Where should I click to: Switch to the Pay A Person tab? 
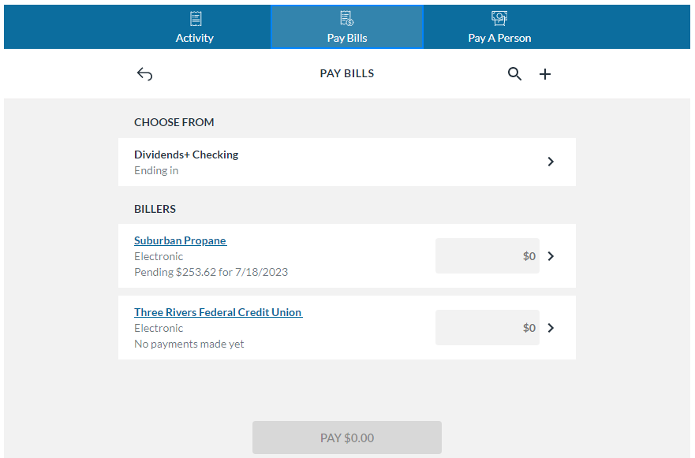(499, 27)
